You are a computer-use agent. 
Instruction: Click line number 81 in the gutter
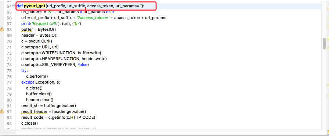pyautogui.click(x=9, y=106)
